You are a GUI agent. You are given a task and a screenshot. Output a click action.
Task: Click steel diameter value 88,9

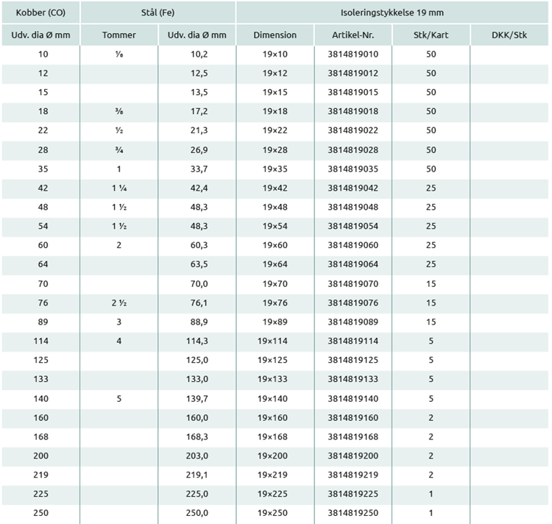199,322
